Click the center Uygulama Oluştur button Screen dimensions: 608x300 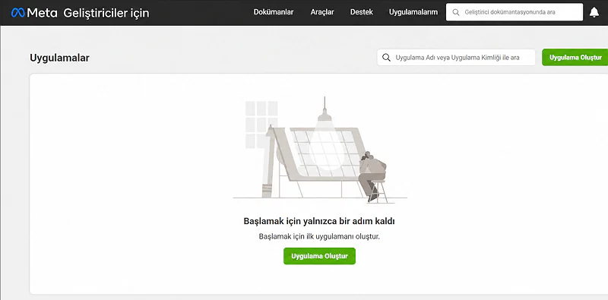click(x=319, y=256)
